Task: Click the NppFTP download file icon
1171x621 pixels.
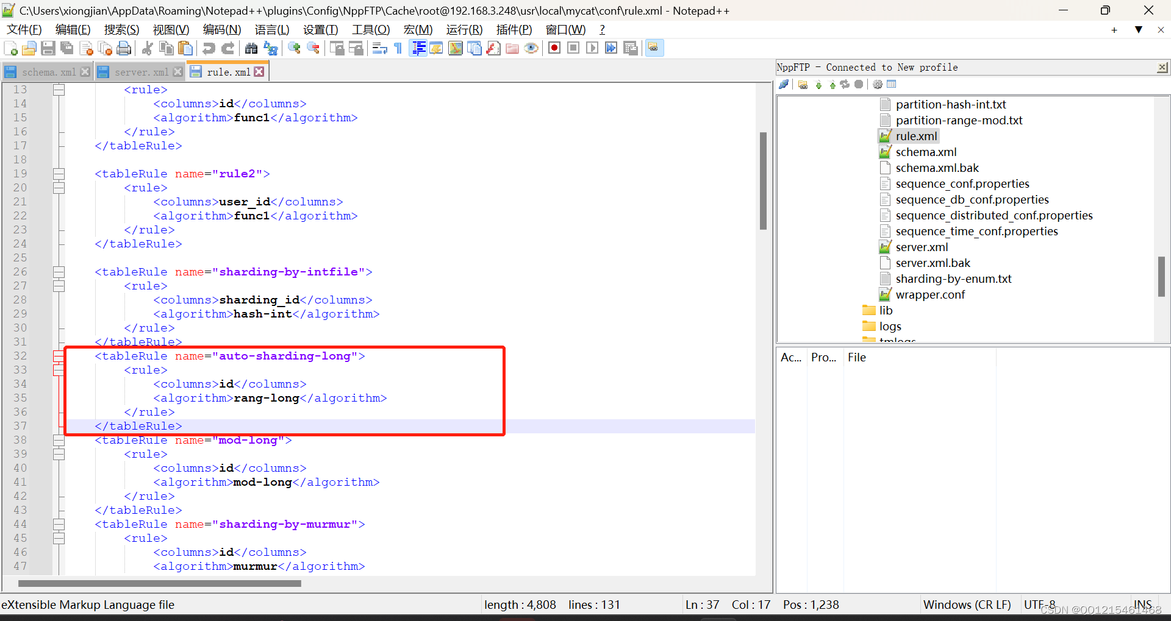Action: 818,84
